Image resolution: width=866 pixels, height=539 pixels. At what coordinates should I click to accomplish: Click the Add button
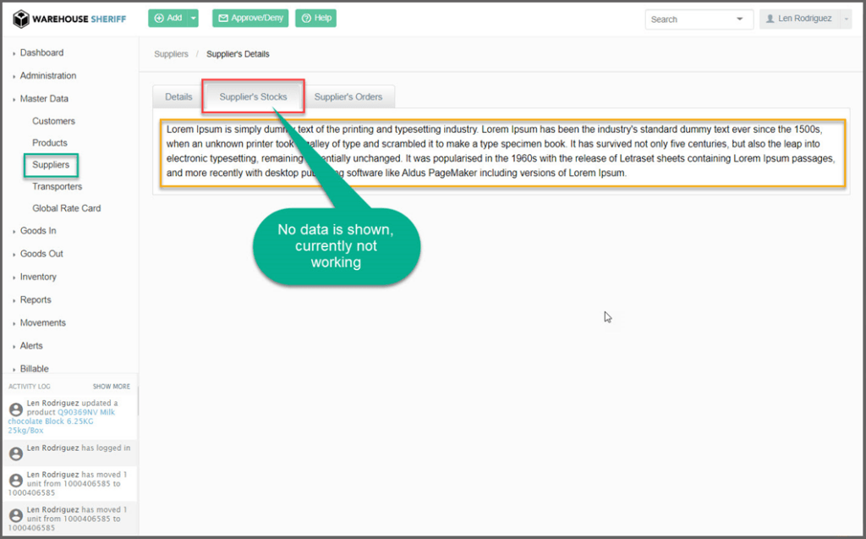pyautogui.click(x=167, y=18)
